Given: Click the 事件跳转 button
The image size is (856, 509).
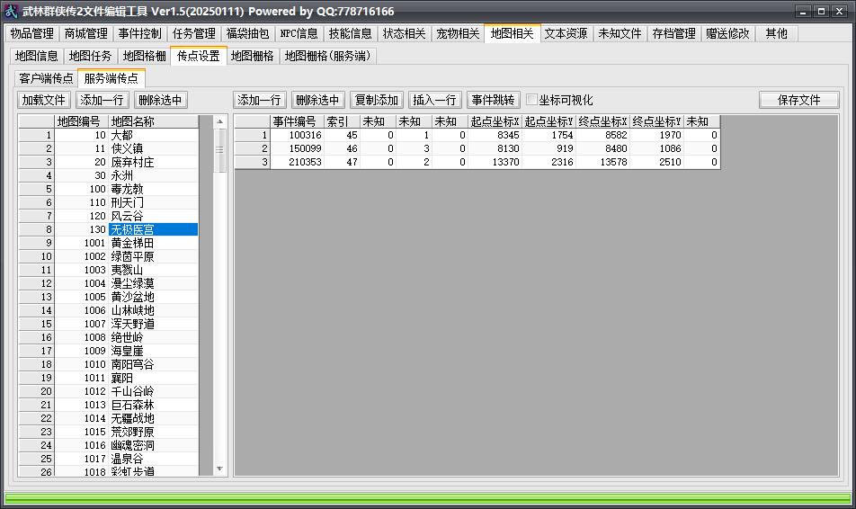Looking at the screenshot, I should 493,100.
